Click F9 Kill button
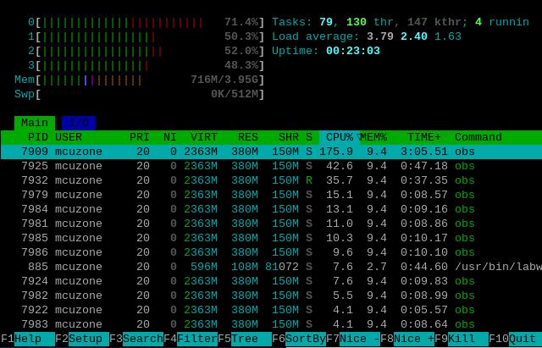542x348 pixels. point(462,339)
